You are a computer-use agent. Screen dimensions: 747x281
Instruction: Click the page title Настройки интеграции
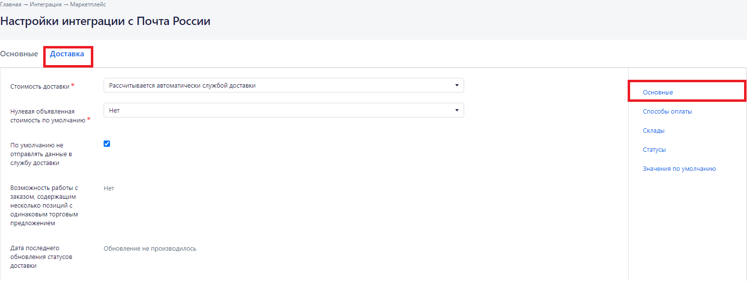tap(105, 22)
